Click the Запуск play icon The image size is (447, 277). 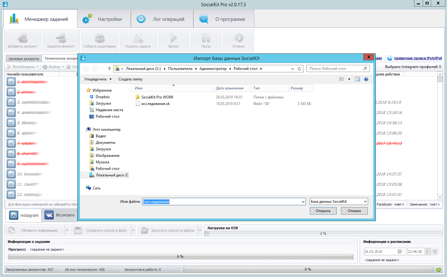pyautogui.click(x=173, y=40)
